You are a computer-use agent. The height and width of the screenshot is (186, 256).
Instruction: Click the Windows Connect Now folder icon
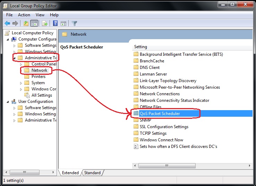[136, 140]
